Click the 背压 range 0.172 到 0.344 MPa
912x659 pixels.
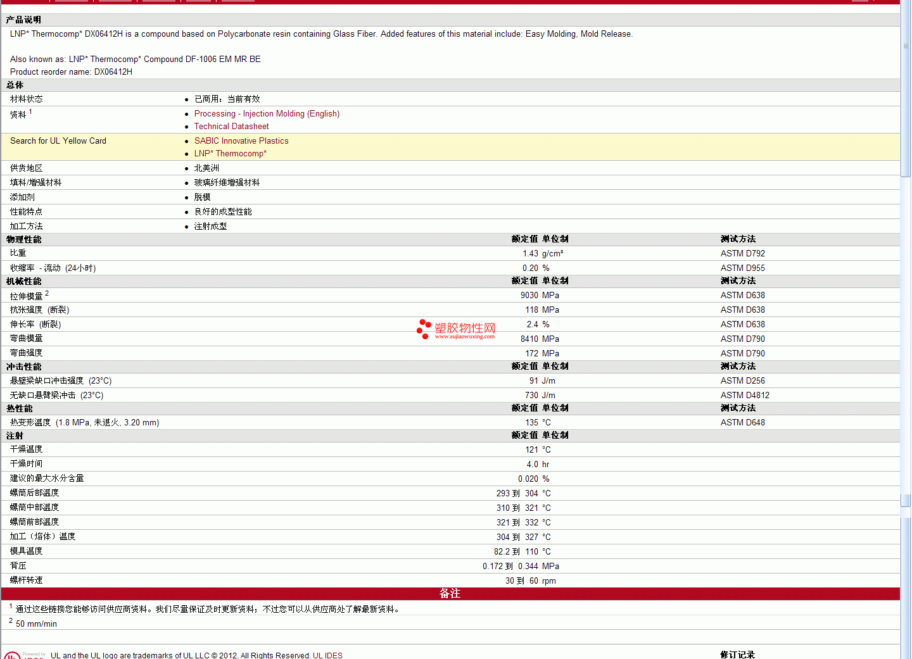(521, 567)
